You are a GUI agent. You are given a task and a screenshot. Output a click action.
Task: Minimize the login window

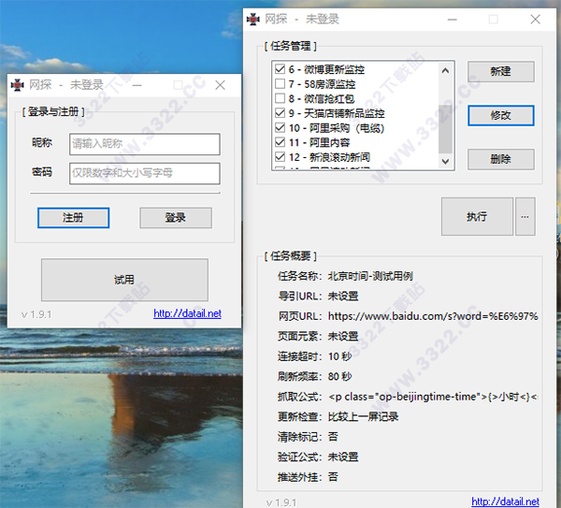tap(137, 85)
